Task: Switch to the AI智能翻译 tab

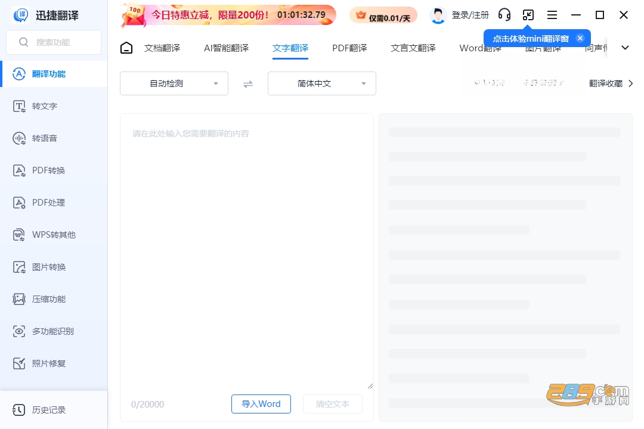Action: pyautogui.click(x=227, y=48)
